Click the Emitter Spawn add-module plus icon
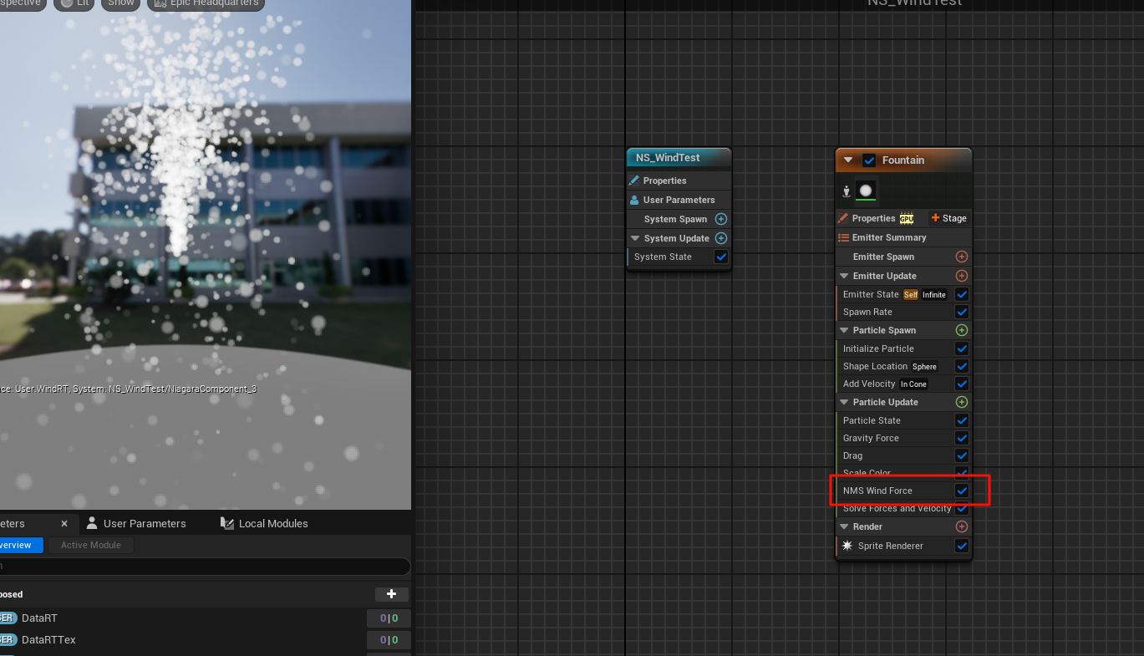This screenshot has height=656, width=1144. [x=961, y=257]
